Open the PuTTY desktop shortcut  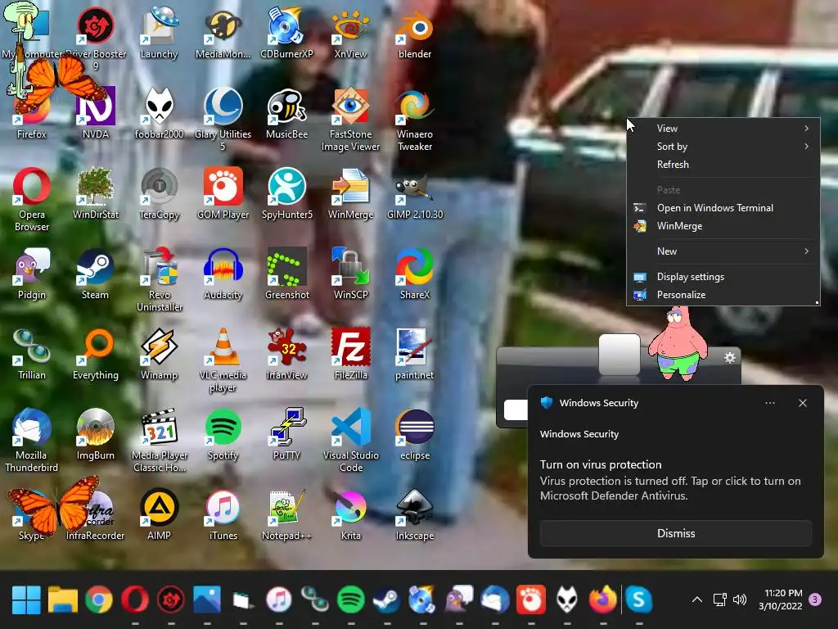(286, 433)
